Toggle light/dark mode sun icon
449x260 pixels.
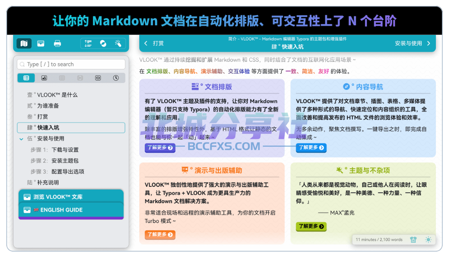click(x=428, y=240)
